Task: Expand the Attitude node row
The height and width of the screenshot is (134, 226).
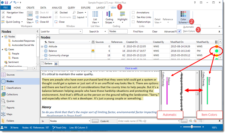Action: point(42,46)
